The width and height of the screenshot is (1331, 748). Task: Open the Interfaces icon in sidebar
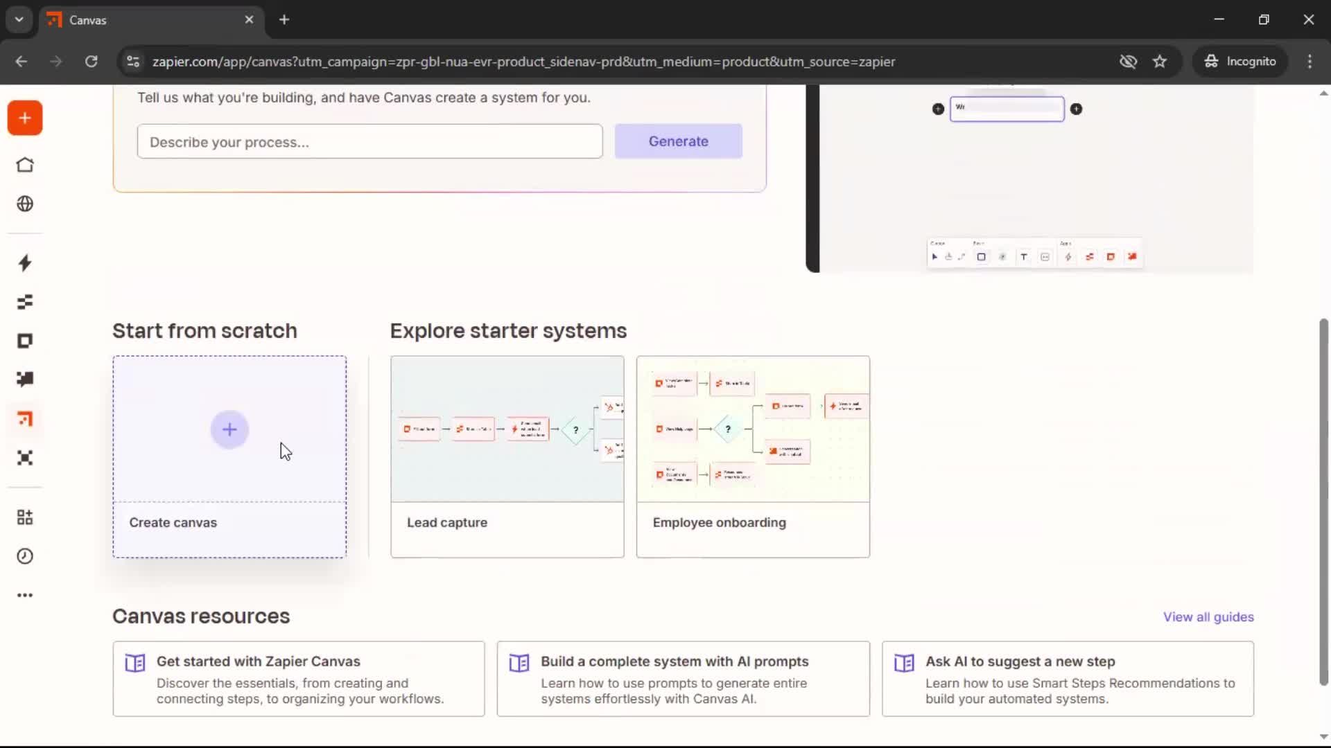point(25,341)
